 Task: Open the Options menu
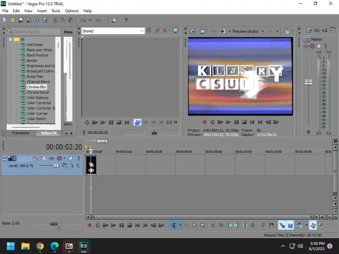(72, 11)
